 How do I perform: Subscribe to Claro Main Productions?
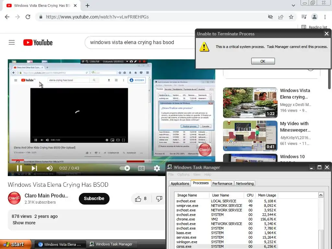tap(94, 199)
